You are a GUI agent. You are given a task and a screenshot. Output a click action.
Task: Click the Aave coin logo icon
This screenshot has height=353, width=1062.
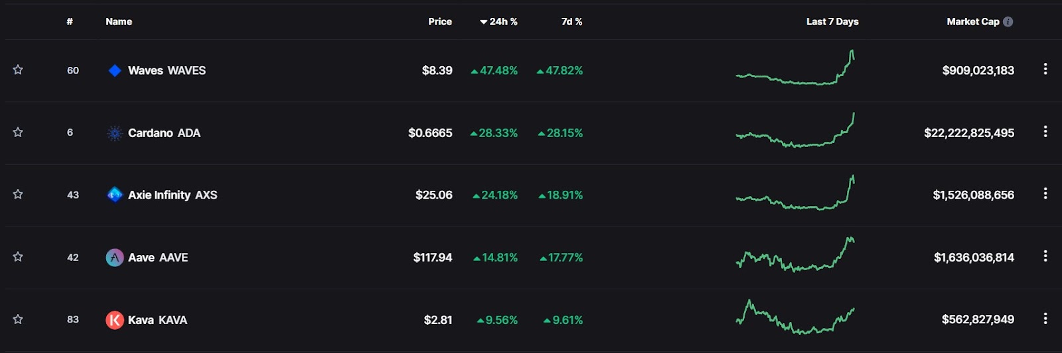[115, 258]
